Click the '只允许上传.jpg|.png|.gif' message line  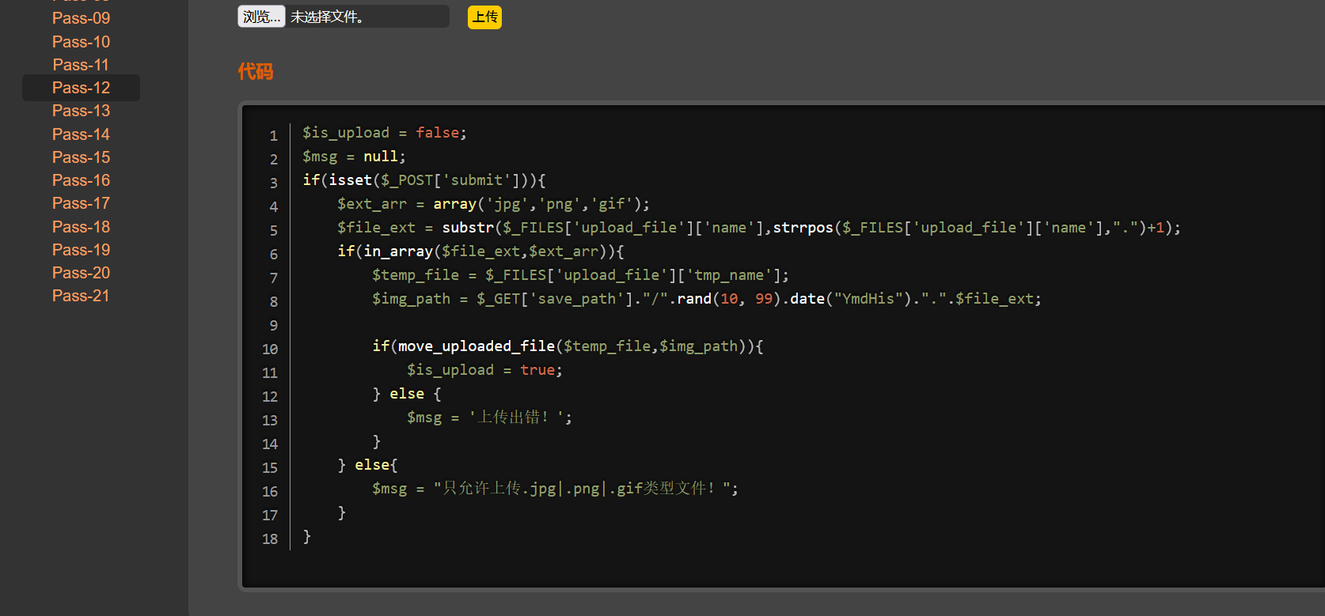click(x=555, y=489)
